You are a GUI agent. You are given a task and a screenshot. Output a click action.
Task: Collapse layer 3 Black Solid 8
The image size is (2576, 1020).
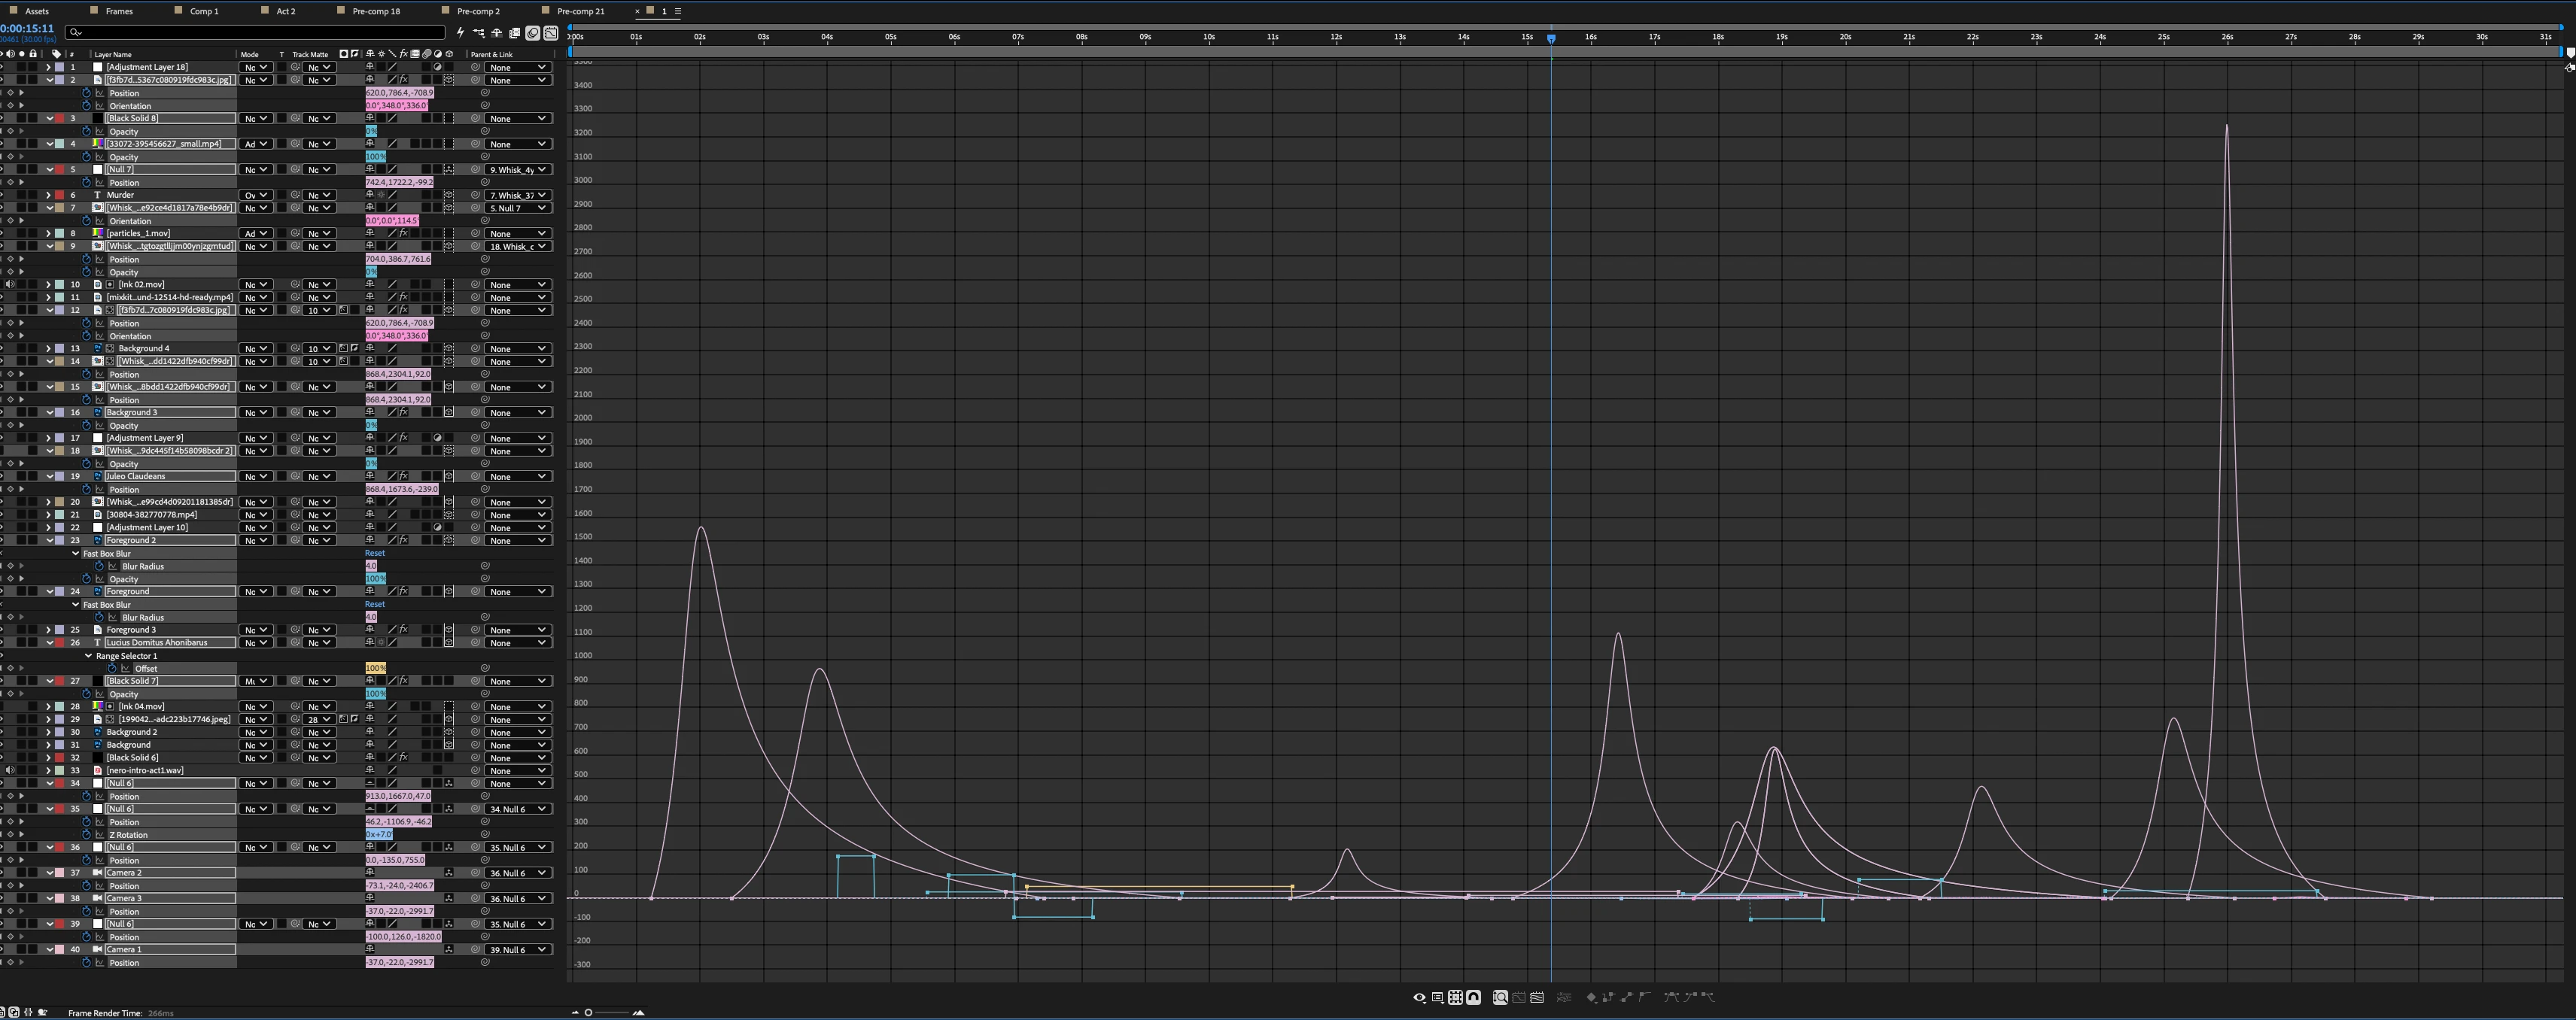(x=49, y=118)
